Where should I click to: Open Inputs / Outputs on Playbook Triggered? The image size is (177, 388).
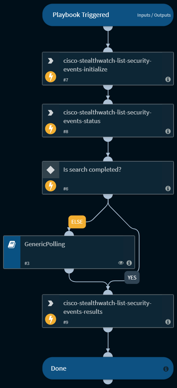tap(154, 15)
